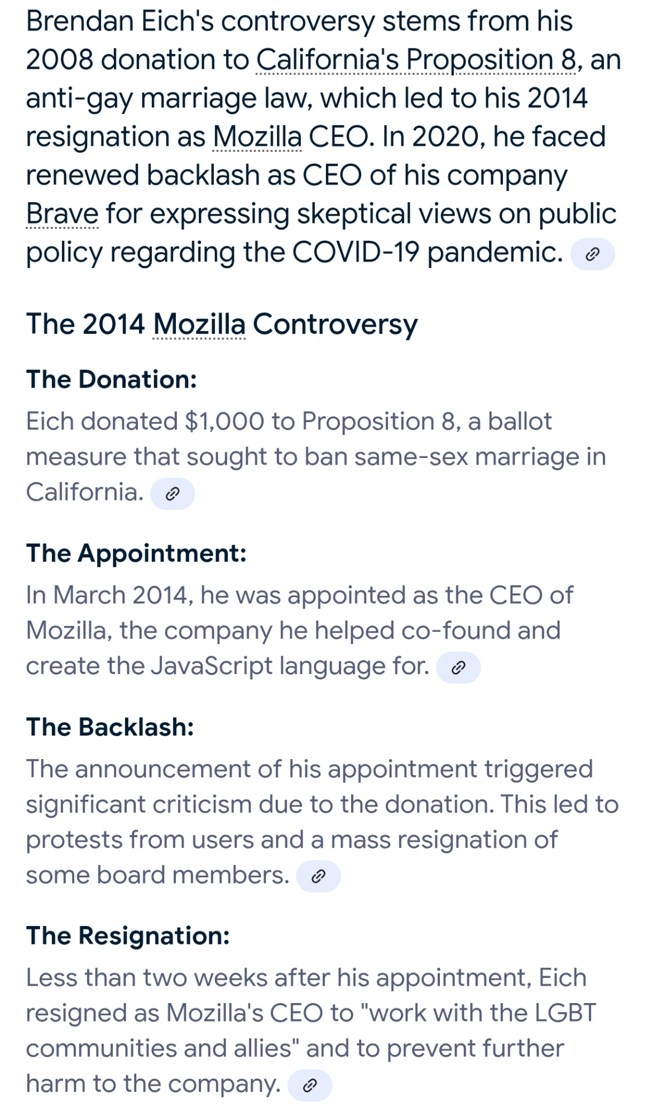Click Mozilla link before 'CEO. In 2020'
This screenshot has width=652, height=1117.
[x=257, y=137]
